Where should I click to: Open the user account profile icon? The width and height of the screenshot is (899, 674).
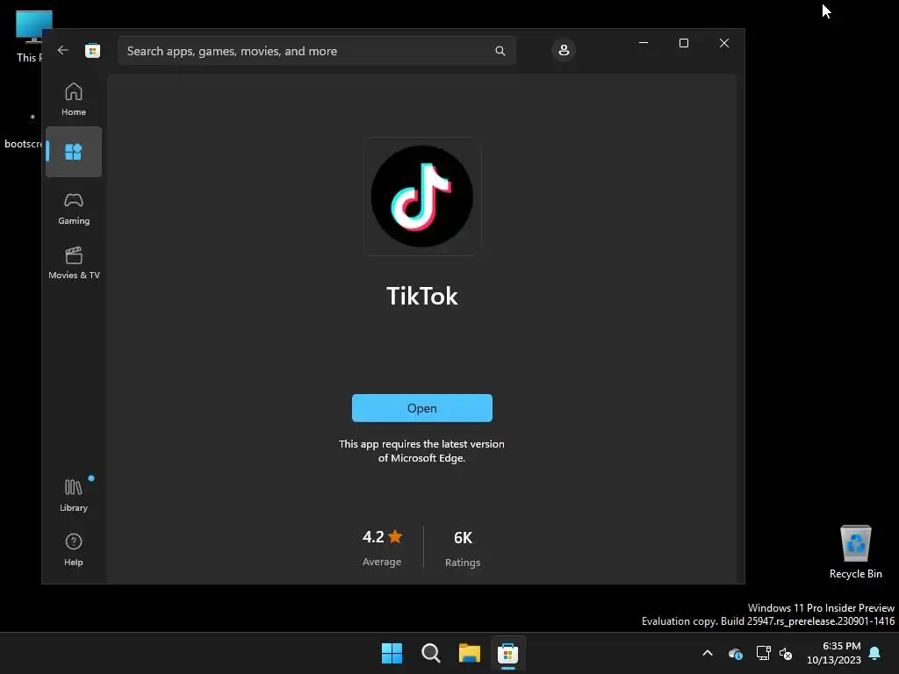tap(564, 50)
